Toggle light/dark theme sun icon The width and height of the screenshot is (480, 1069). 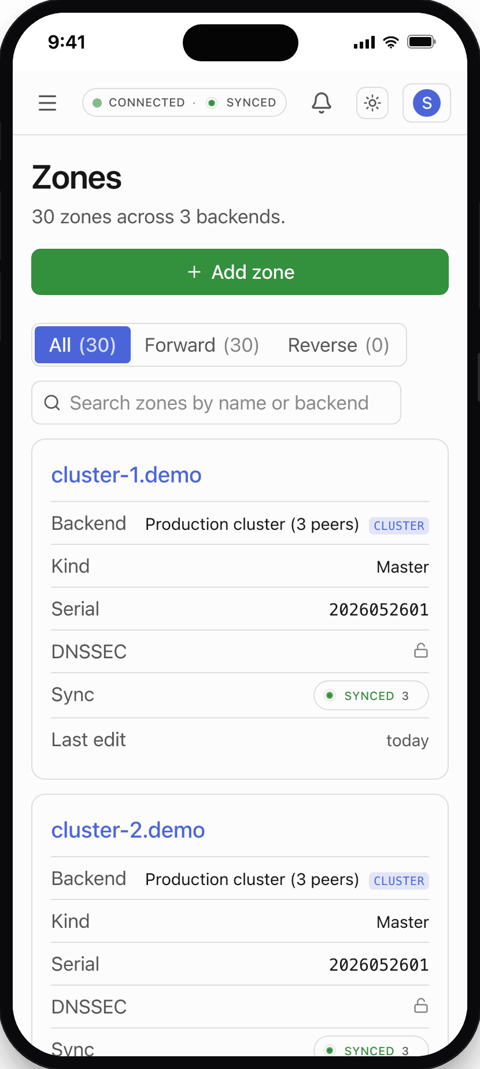coord(372,103)
